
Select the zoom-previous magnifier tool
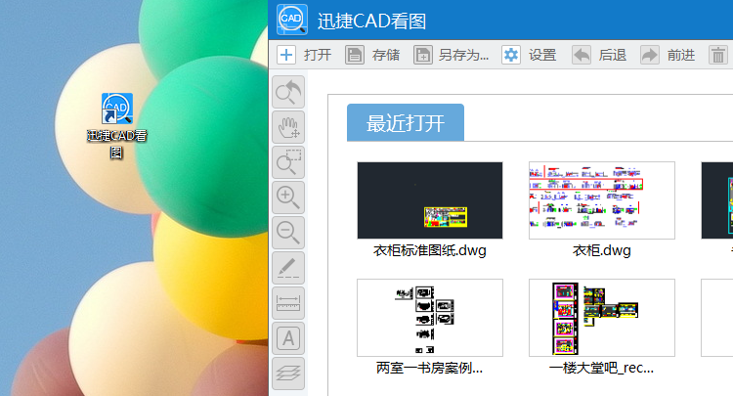[288, 93]
